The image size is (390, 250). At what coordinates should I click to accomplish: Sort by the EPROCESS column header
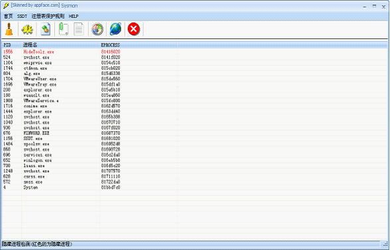(138, 45)
